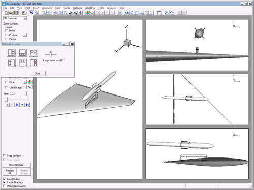The height and width of the screenshot is (190, 254).
Task: Open the Scripting menu
Action: (90, 8)
